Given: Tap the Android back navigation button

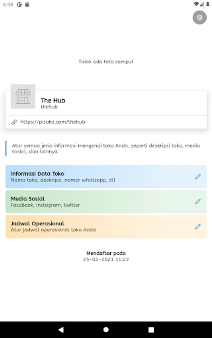Looking at the screenshot, I should click(x=61, y=330).
